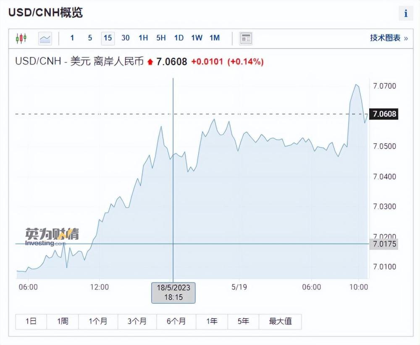Screen dimensions: 420x345
Task: Click the info icon top right
Action: pyautogui.click(x=406, y=13)
